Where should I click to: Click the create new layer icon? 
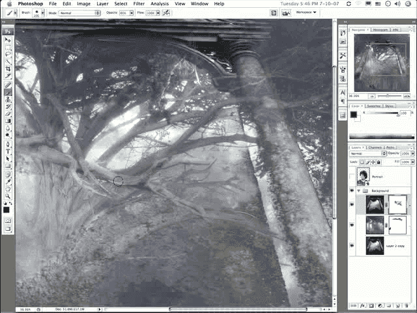click(x=397, y=305)
